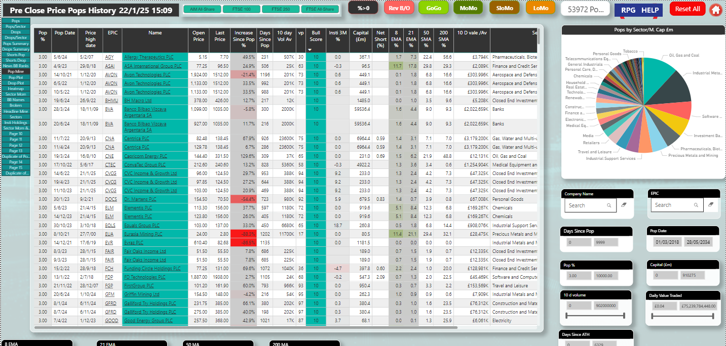Click the MoMo filter button
726x346 pixels.
click(x=469, y=8)
